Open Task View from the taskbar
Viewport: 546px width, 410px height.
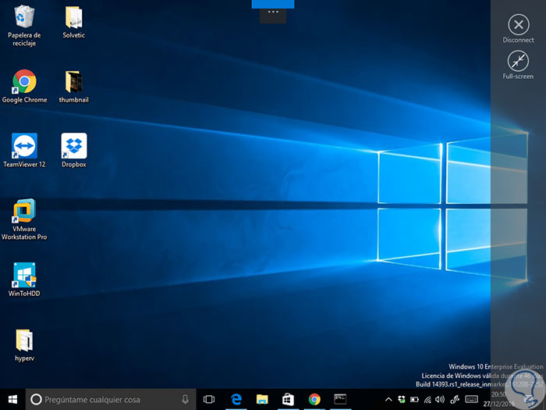click(209, 400)
